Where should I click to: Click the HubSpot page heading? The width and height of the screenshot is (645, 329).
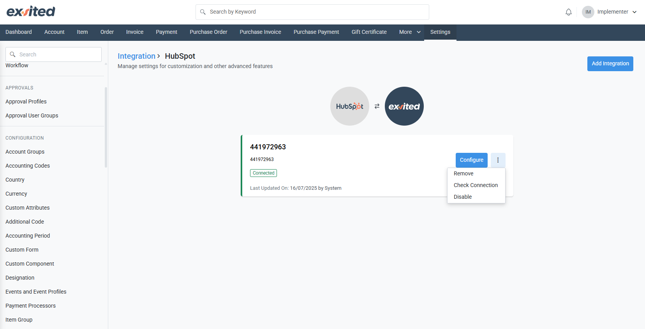click(180, 56)
